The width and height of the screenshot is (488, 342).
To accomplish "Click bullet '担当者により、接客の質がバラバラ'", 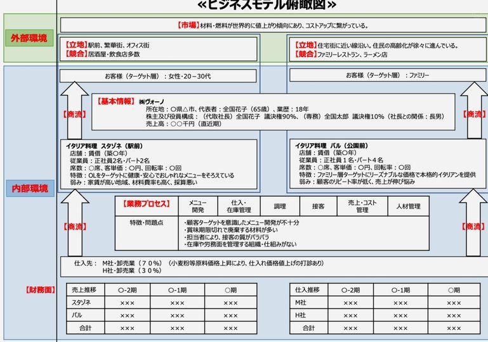I will click(227, 237).
